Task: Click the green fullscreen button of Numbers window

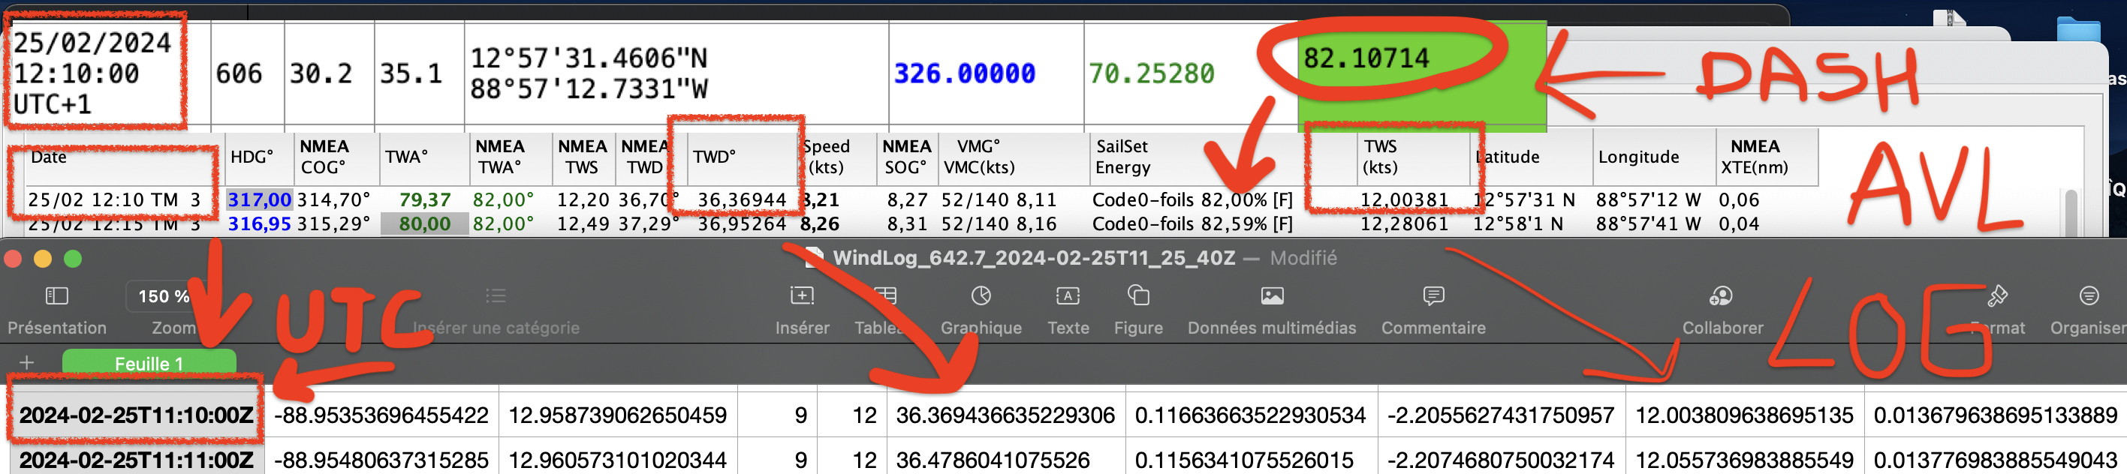Action: click(x=73, y=259)
